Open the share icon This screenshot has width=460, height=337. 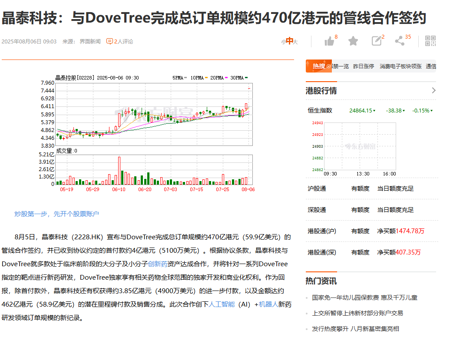tap(400, 41)
